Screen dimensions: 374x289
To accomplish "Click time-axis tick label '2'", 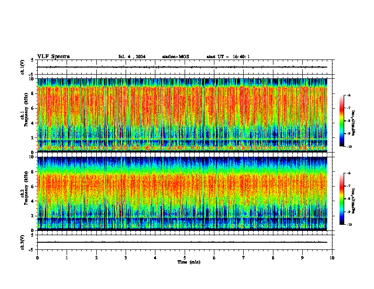I will point(96,258).
